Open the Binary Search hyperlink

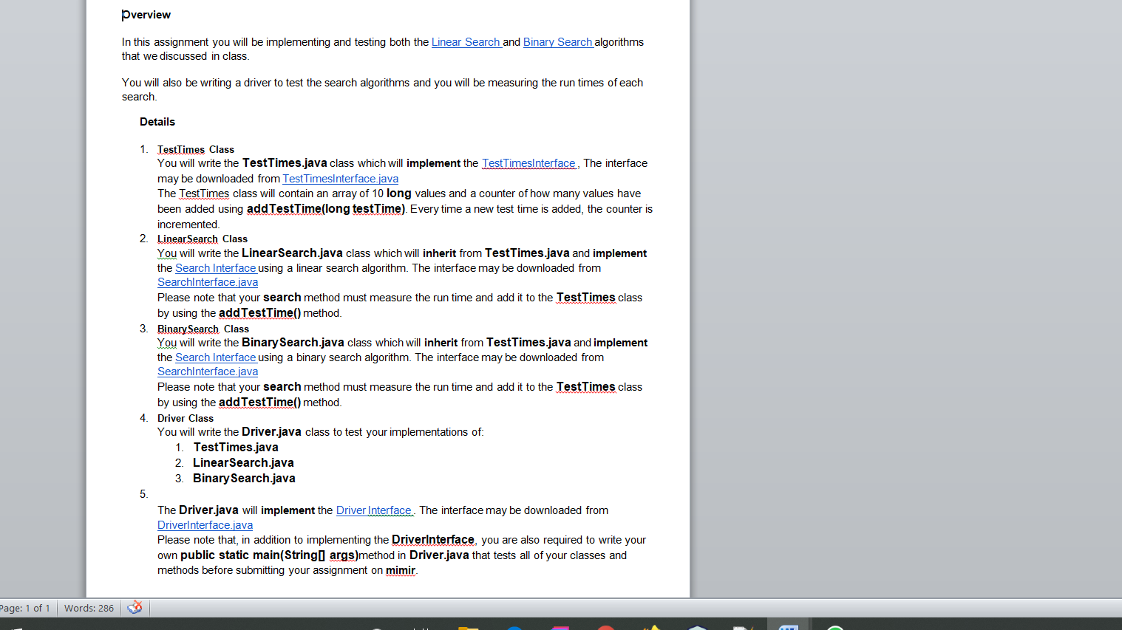click(558, 42)
